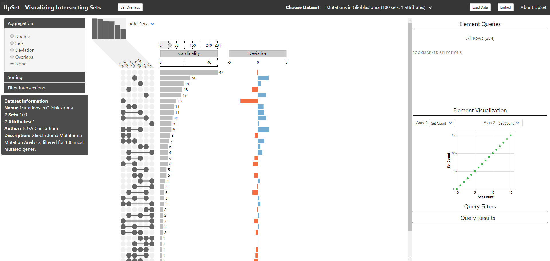Sort intersections via the Deviation header
Image resolution: width=550 pixels, height=261 pixels.
[x=257, y=53]
